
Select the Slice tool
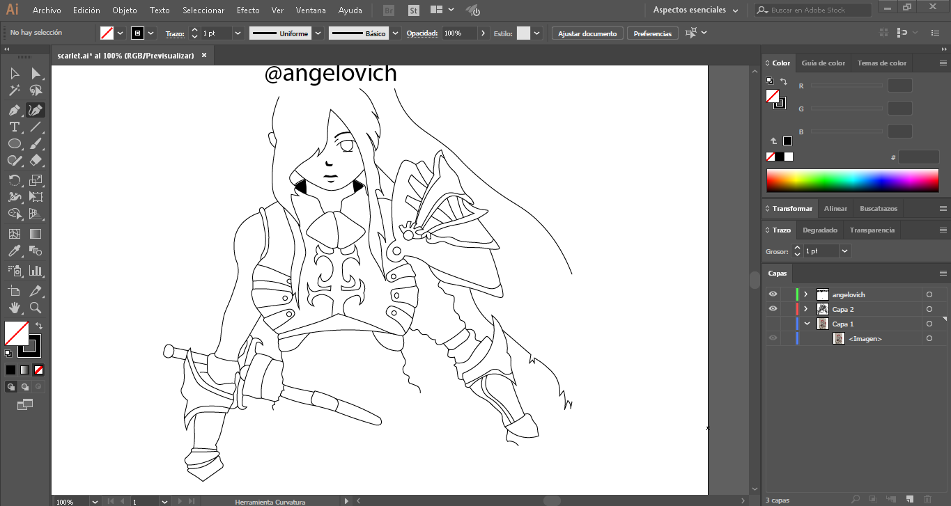36,291
